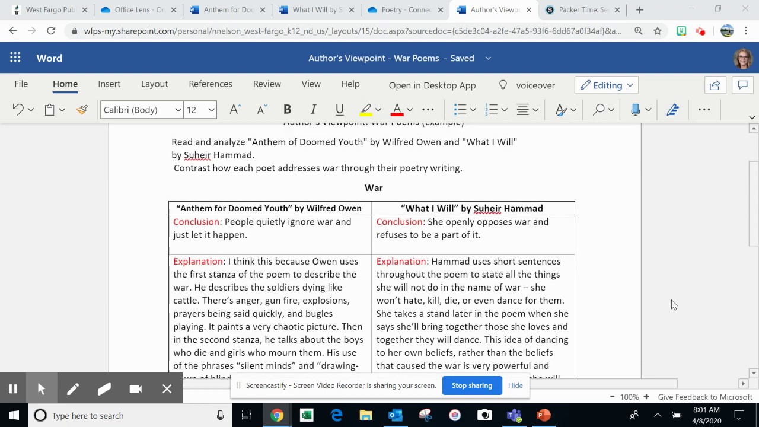This screenshot has height=427, width=759.
Task: Toggle italic formatting
Action: point(313,109)
